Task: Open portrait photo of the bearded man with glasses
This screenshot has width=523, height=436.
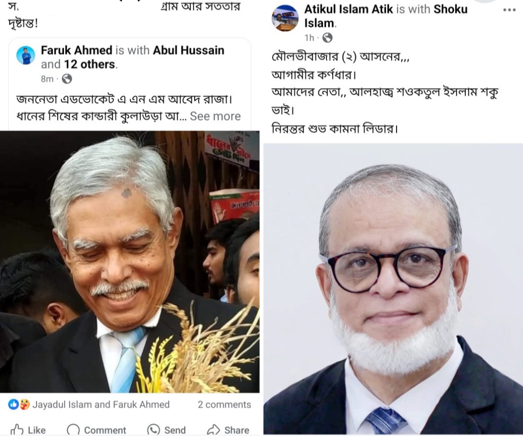Action: (393, 289)
